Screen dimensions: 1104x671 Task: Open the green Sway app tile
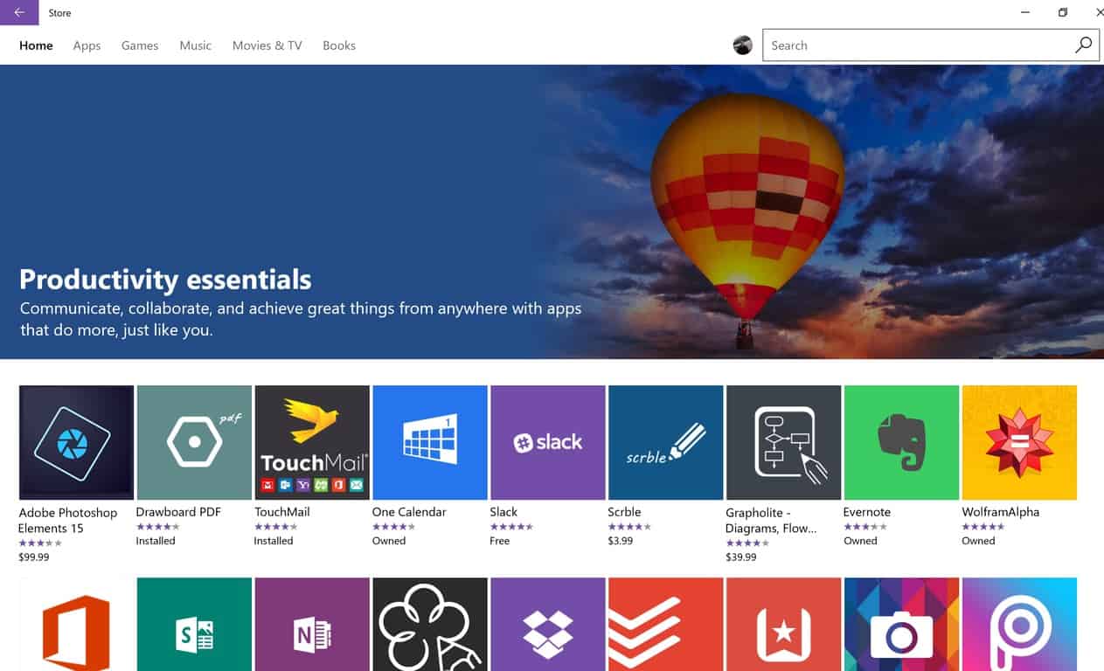(194, 624)
